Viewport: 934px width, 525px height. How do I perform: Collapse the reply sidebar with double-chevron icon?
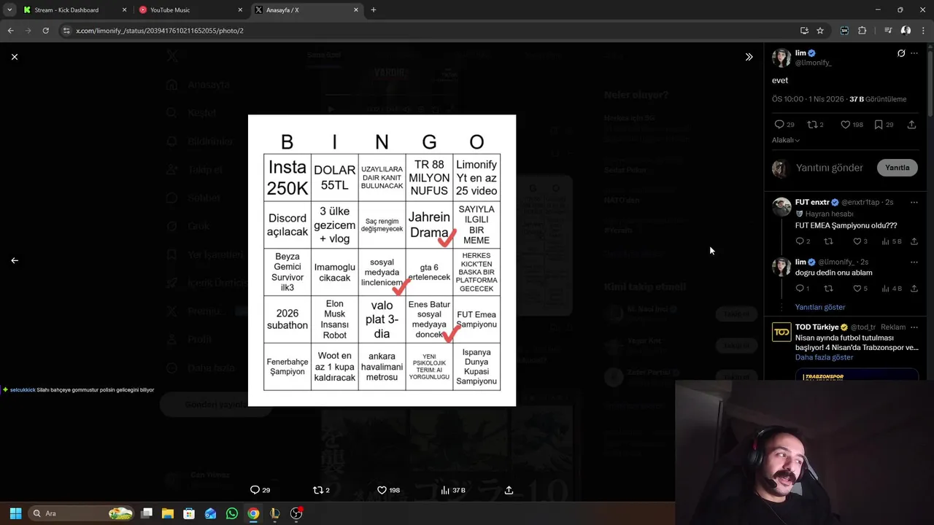[x=749, y=57]
